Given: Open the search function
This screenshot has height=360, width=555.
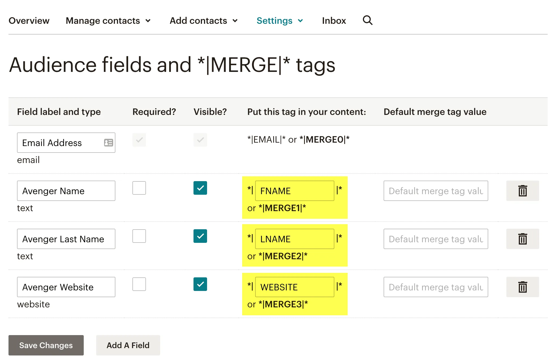Looking at the screenshot, I should tap(367, 20).
